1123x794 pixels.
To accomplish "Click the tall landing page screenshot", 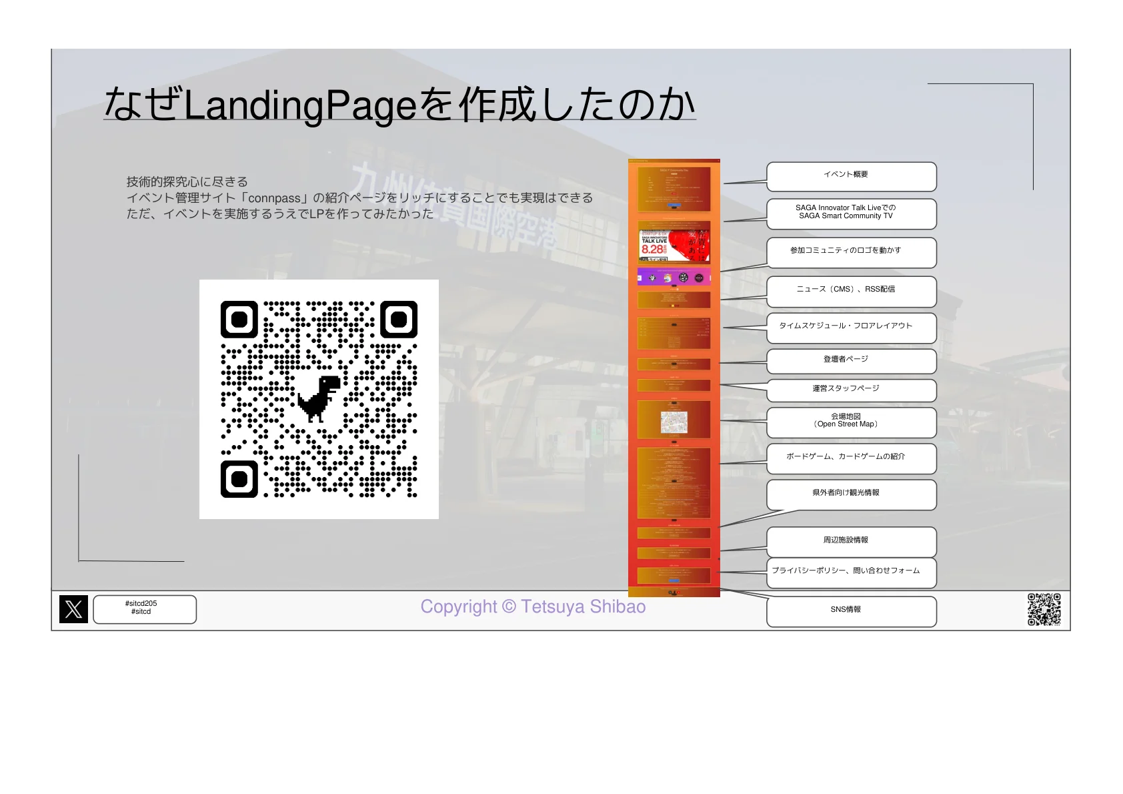I will [x=674, y=378].
